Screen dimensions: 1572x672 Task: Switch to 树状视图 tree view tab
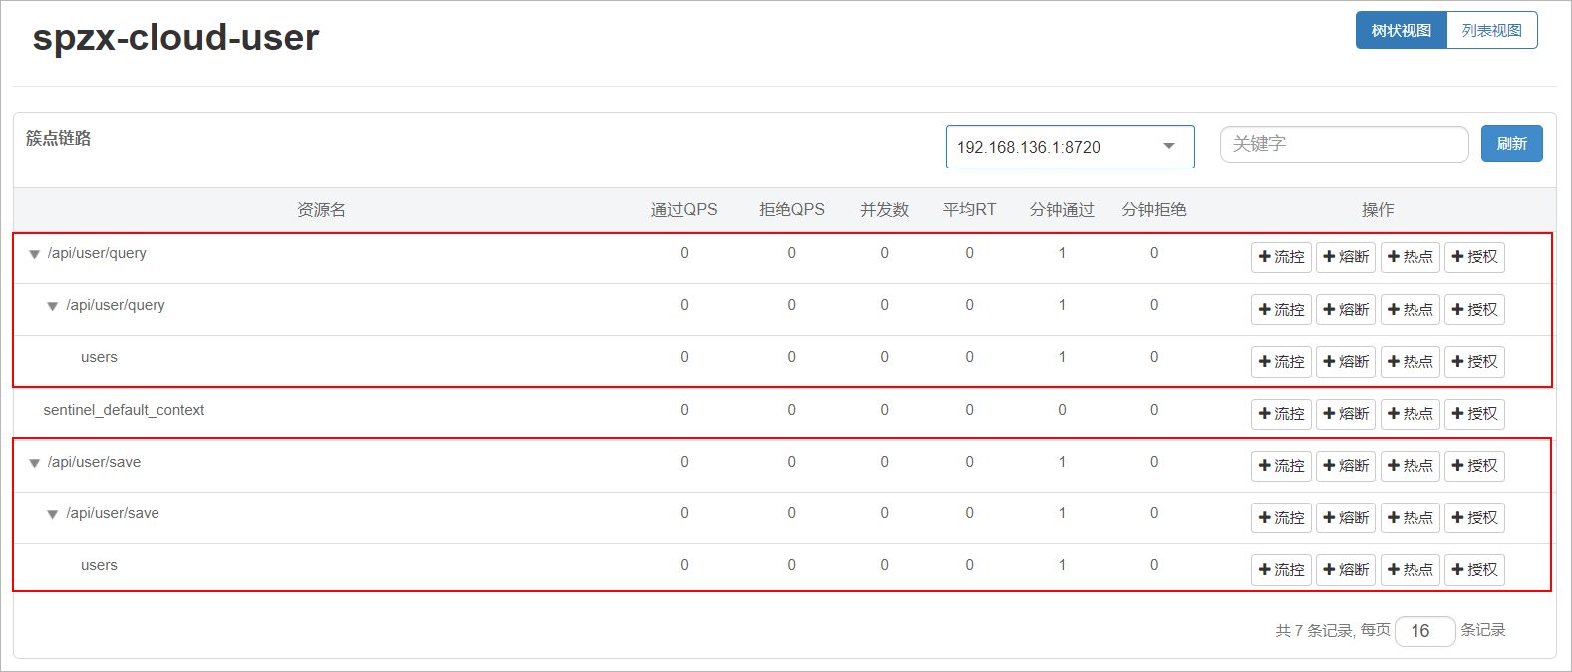pos(1401,30)
